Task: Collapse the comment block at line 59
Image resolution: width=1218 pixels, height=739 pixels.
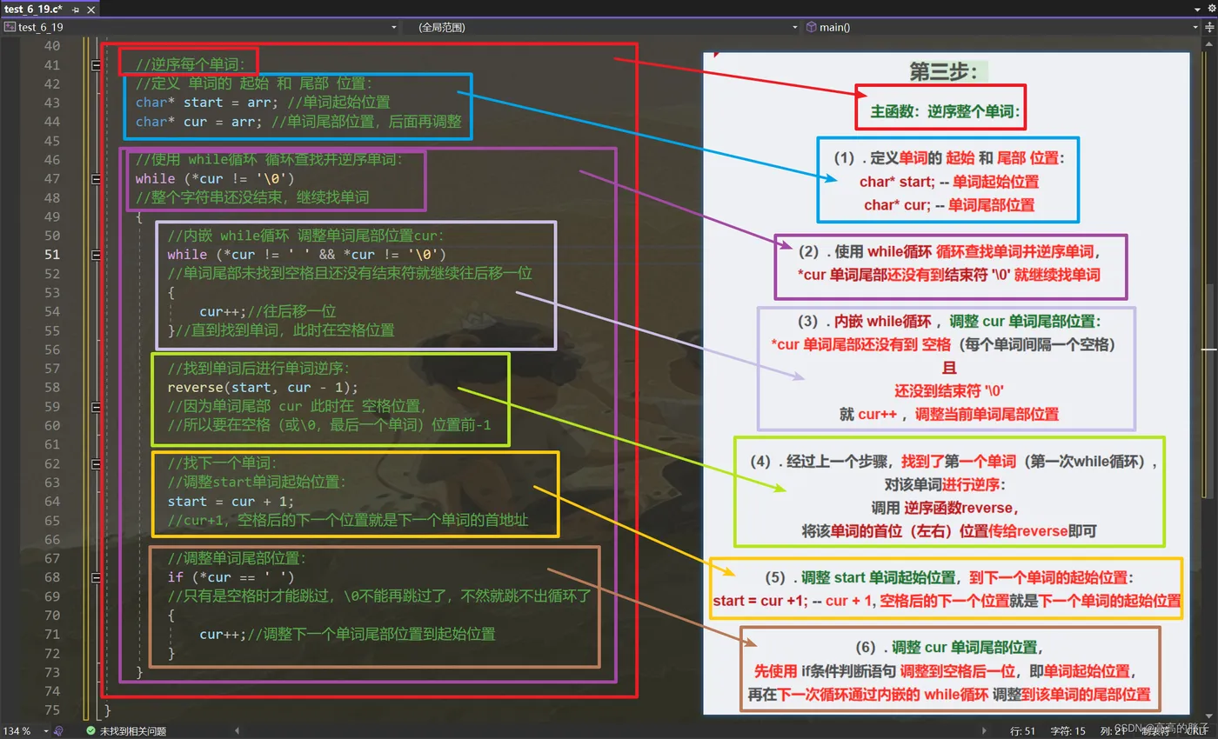Action: point(96,406)
